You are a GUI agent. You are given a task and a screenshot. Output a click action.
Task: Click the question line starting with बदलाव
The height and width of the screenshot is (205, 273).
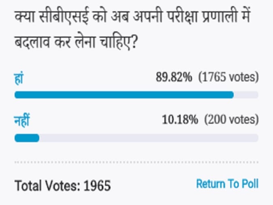[x=76, y=42]
